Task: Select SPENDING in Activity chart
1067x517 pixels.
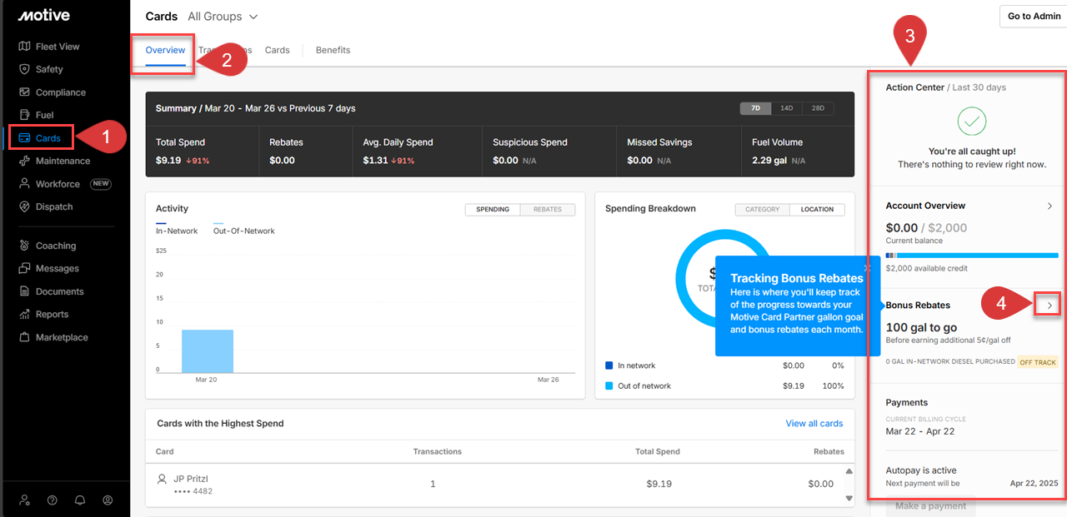Action: click(x=493, y=209)
